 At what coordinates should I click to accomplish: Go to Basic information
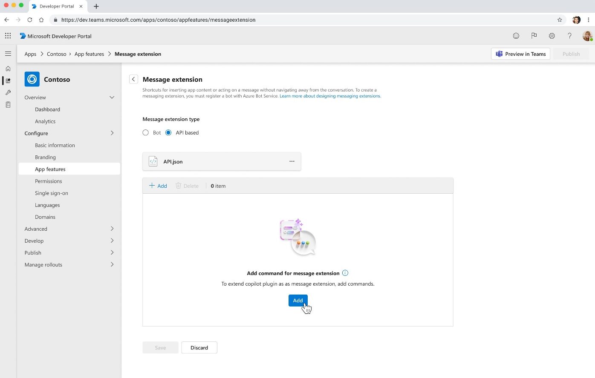55,145
